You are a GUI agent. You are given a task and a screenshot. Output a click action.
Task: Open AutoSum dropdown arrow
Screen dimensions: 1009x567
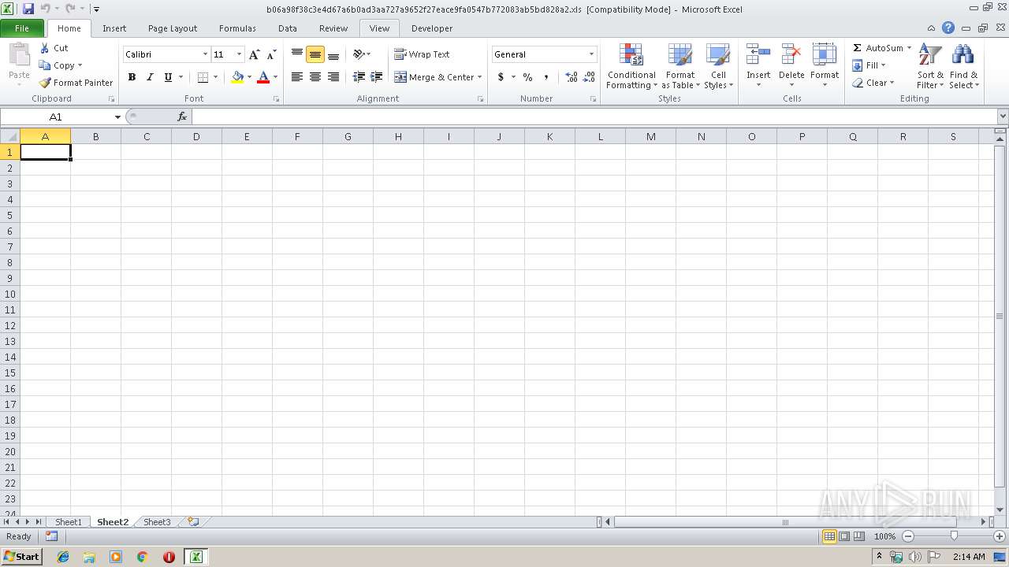click(x=909, y=48)
